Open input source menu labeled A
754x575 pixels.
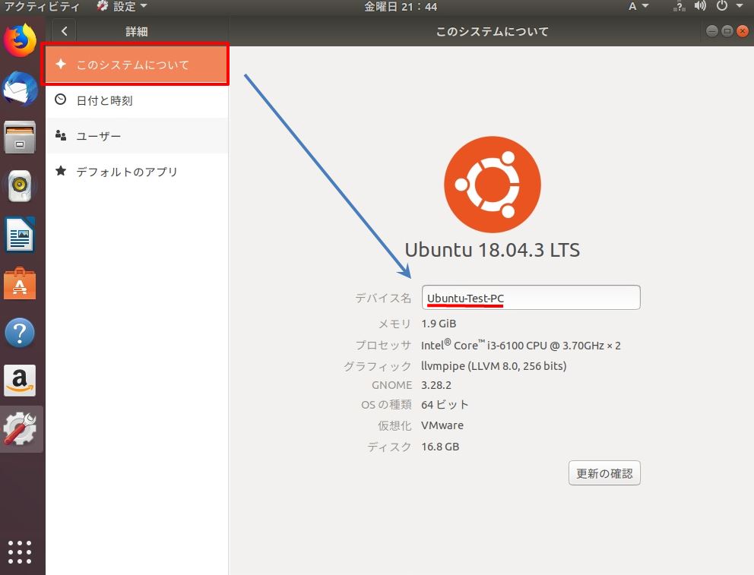click(638, 7)
